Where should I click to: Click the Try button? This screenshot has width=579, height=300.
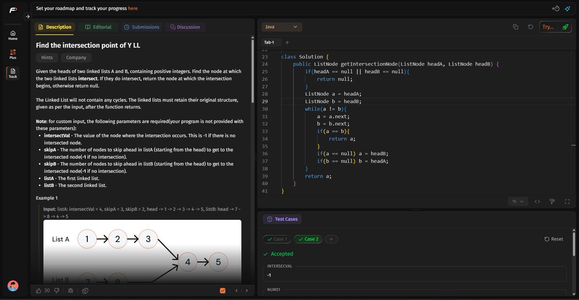click(548, 27)
